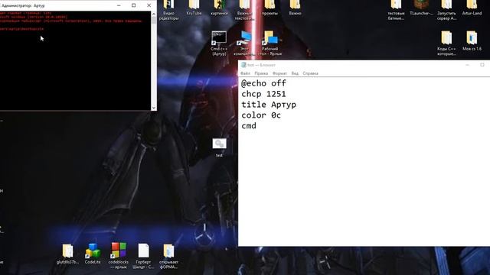Click the cmd vertical scrollbar thumb
This screenshot has height=275, width=490.
coord(153,20)
